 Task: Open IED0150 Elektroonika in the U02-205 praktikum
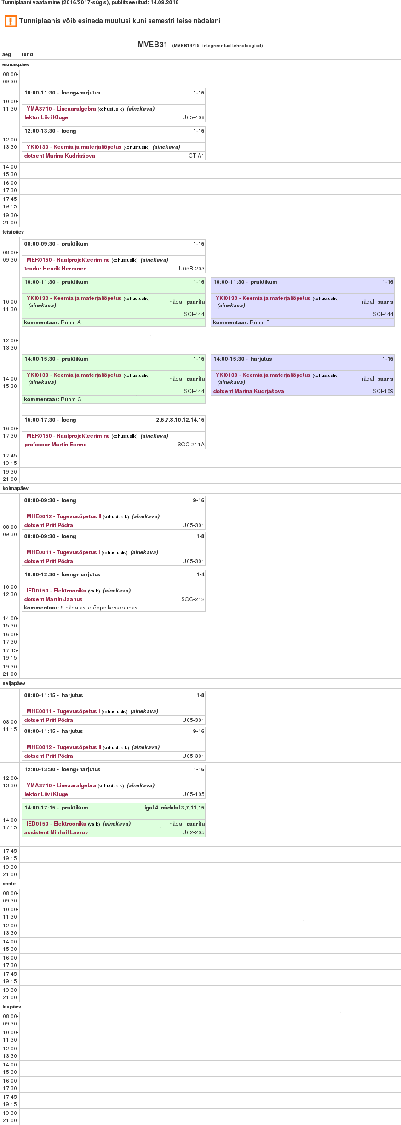pos(56,824)
